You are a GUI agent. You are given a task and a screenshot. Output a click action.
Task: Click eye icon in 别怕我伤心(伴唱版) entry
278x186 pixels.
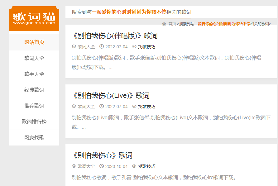(134, 46)
